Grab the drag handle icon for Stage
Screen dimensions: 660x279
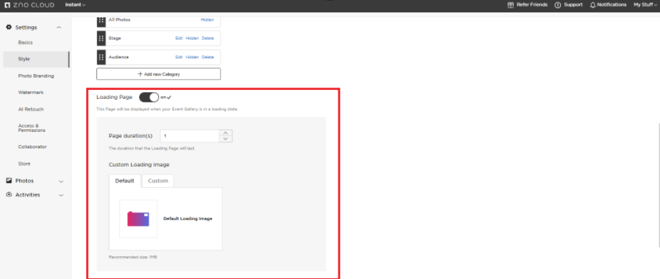(101, 38)
